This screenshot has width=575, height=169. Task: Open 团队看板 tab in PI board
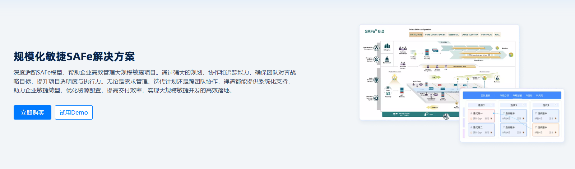click(x=486, y=96)
